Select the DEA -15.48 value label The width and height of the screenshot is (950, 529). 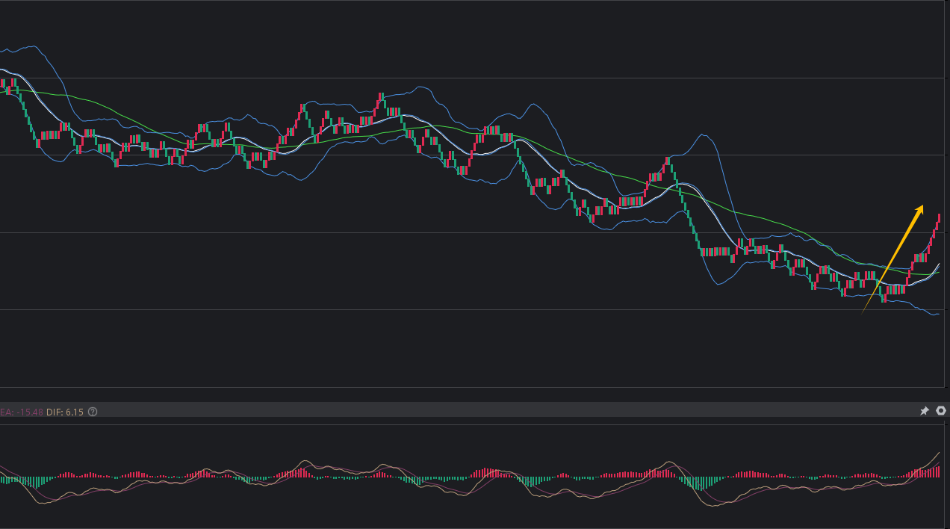click(22, 412)
